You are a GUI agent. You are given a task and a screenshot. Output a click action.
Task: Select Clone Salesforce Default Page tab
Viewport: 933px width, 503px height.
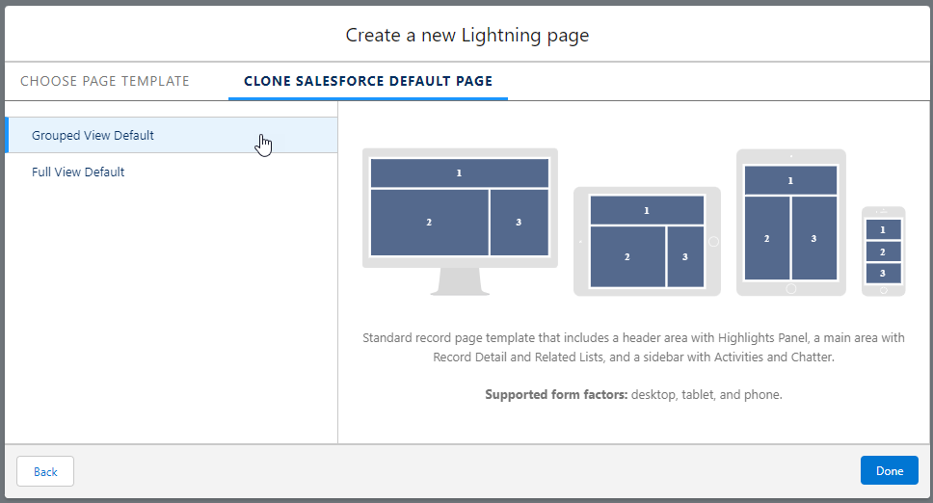[368, 81]
